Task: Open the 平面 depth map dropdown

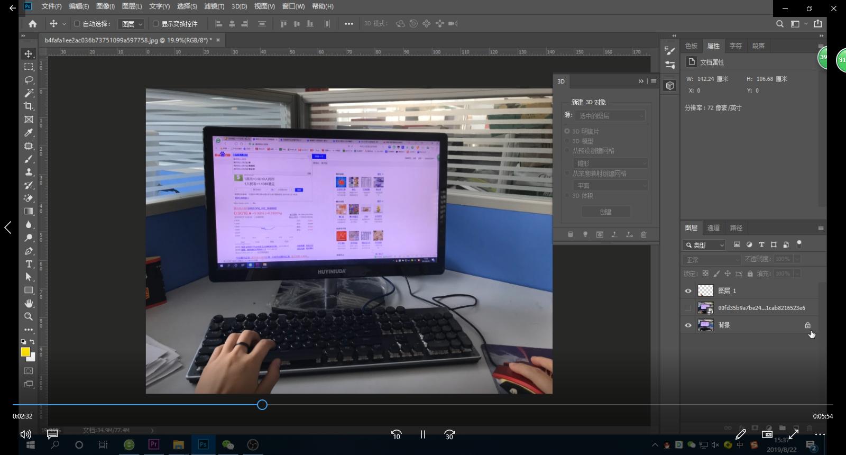Action: tap(611, 186)
